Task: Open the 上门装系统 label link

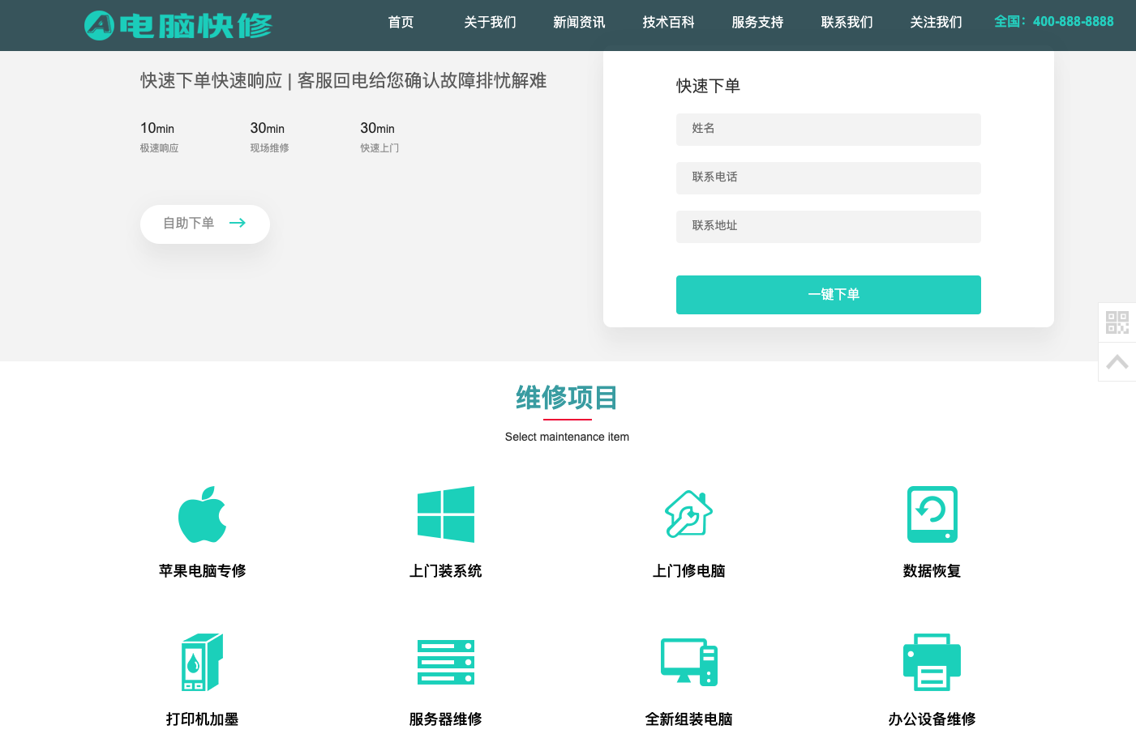Action: tap(446, 571)
